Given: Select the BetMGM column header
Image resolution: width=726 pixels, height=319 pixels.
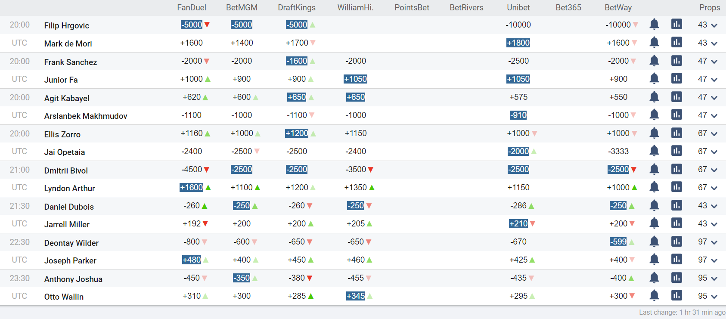Looking at the screenshot, I should [242, 8].
